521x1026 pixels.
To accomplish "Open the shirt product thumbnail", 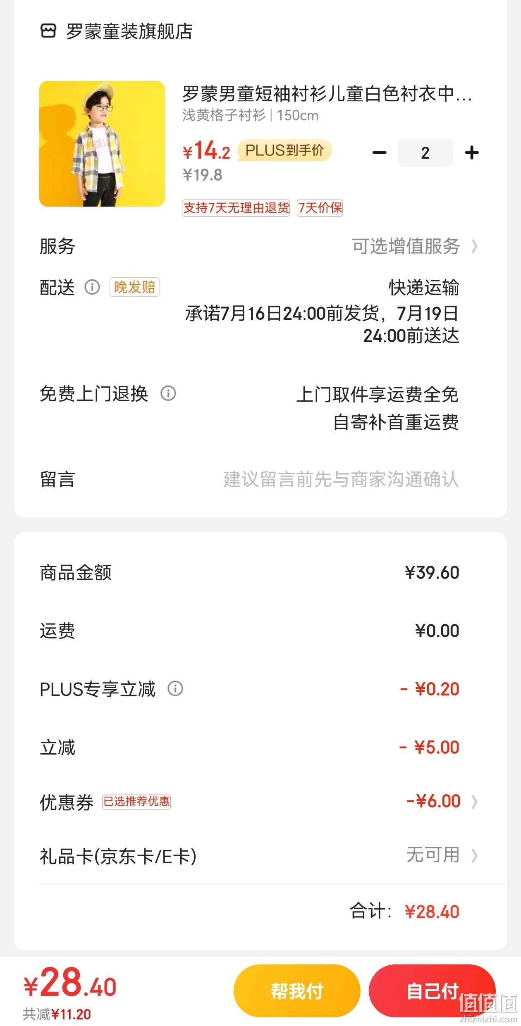I will coord(102,144).
